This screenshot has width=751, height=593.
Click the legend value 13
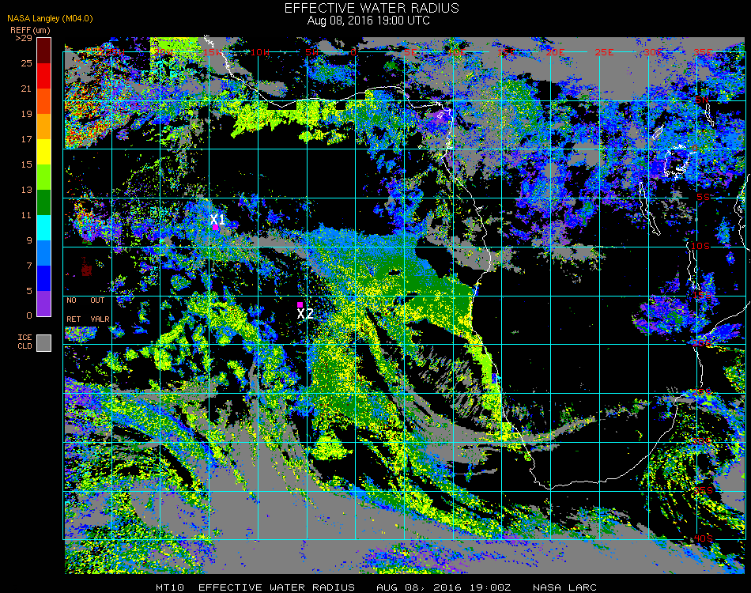(26, 191)
